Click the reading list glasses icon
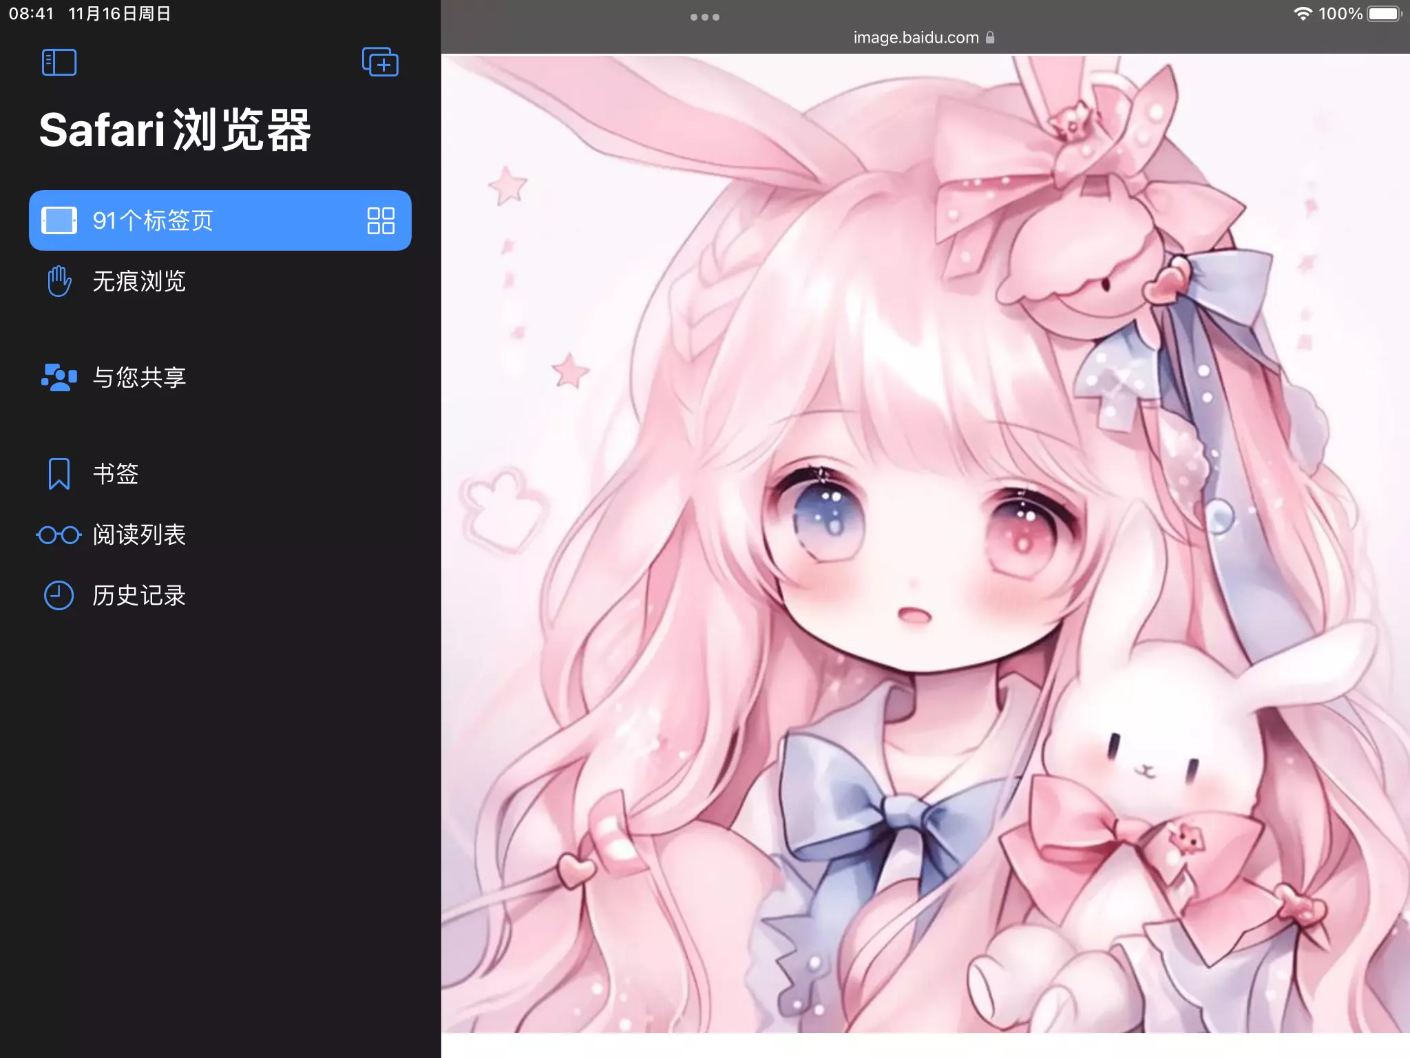The height and width of the screenshot is (1058, 1410). 59,535
